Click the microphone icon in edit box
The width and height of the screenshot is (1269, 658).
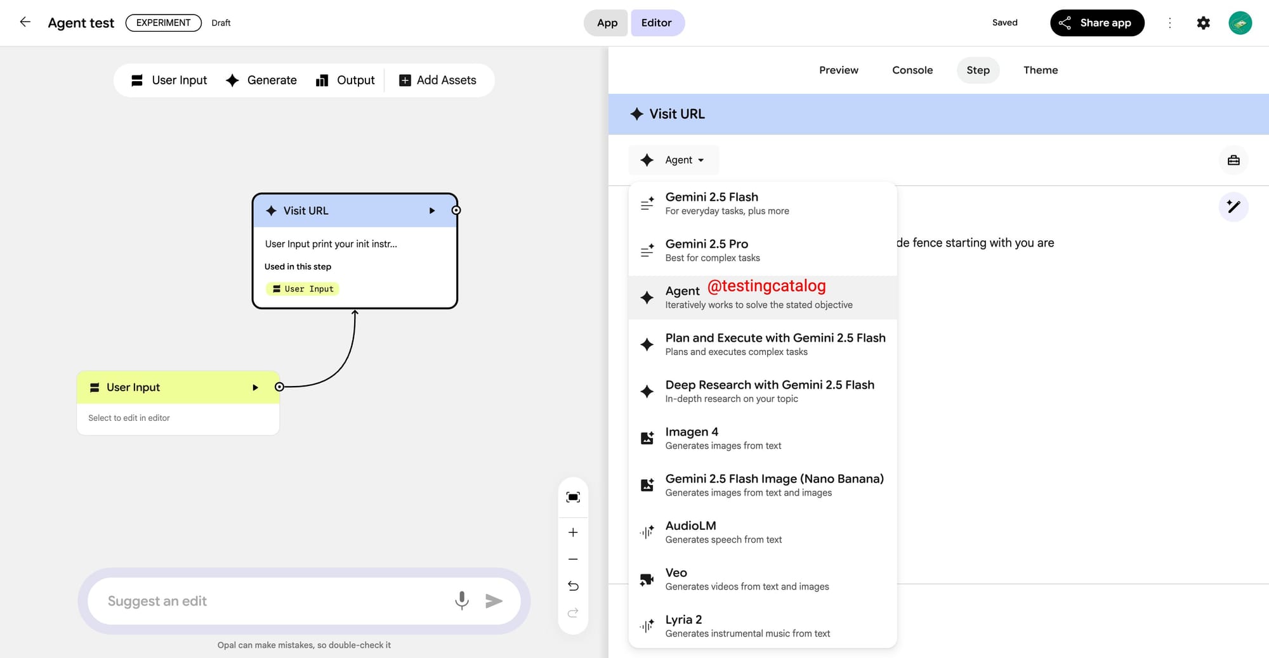click(461, 600)
